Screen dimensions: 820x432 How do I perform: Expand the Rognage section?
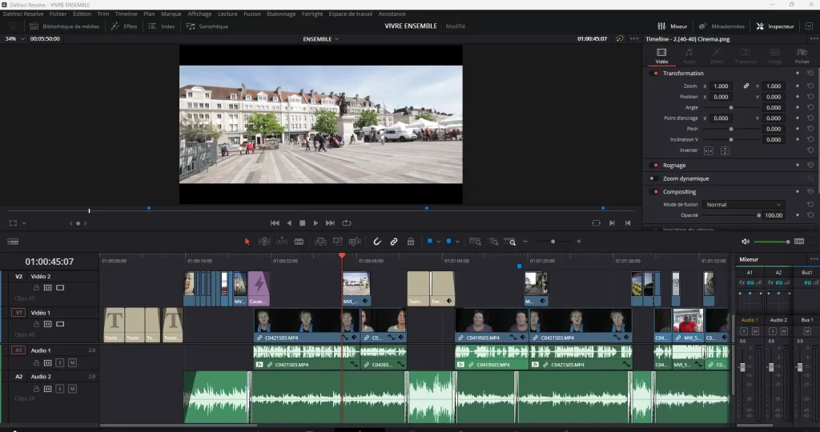674,165
